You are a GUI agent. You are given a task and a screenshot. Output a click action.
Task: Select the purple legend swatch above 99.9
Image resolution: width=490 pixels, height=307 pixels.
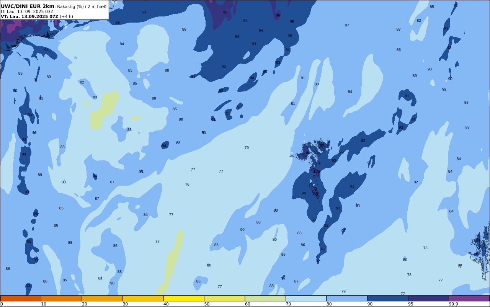(469, 298)
